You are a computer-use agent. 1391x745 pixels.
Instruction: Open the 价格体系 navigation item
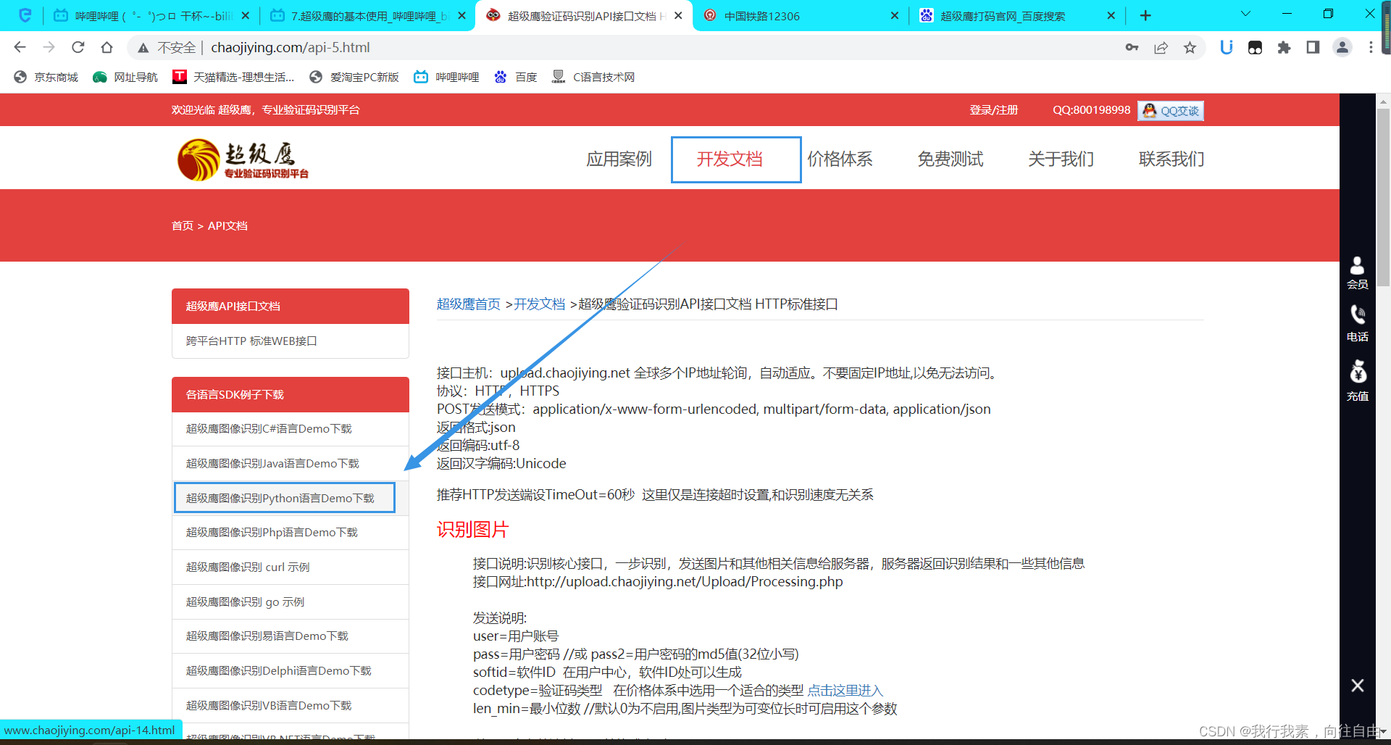coord(840,159)
